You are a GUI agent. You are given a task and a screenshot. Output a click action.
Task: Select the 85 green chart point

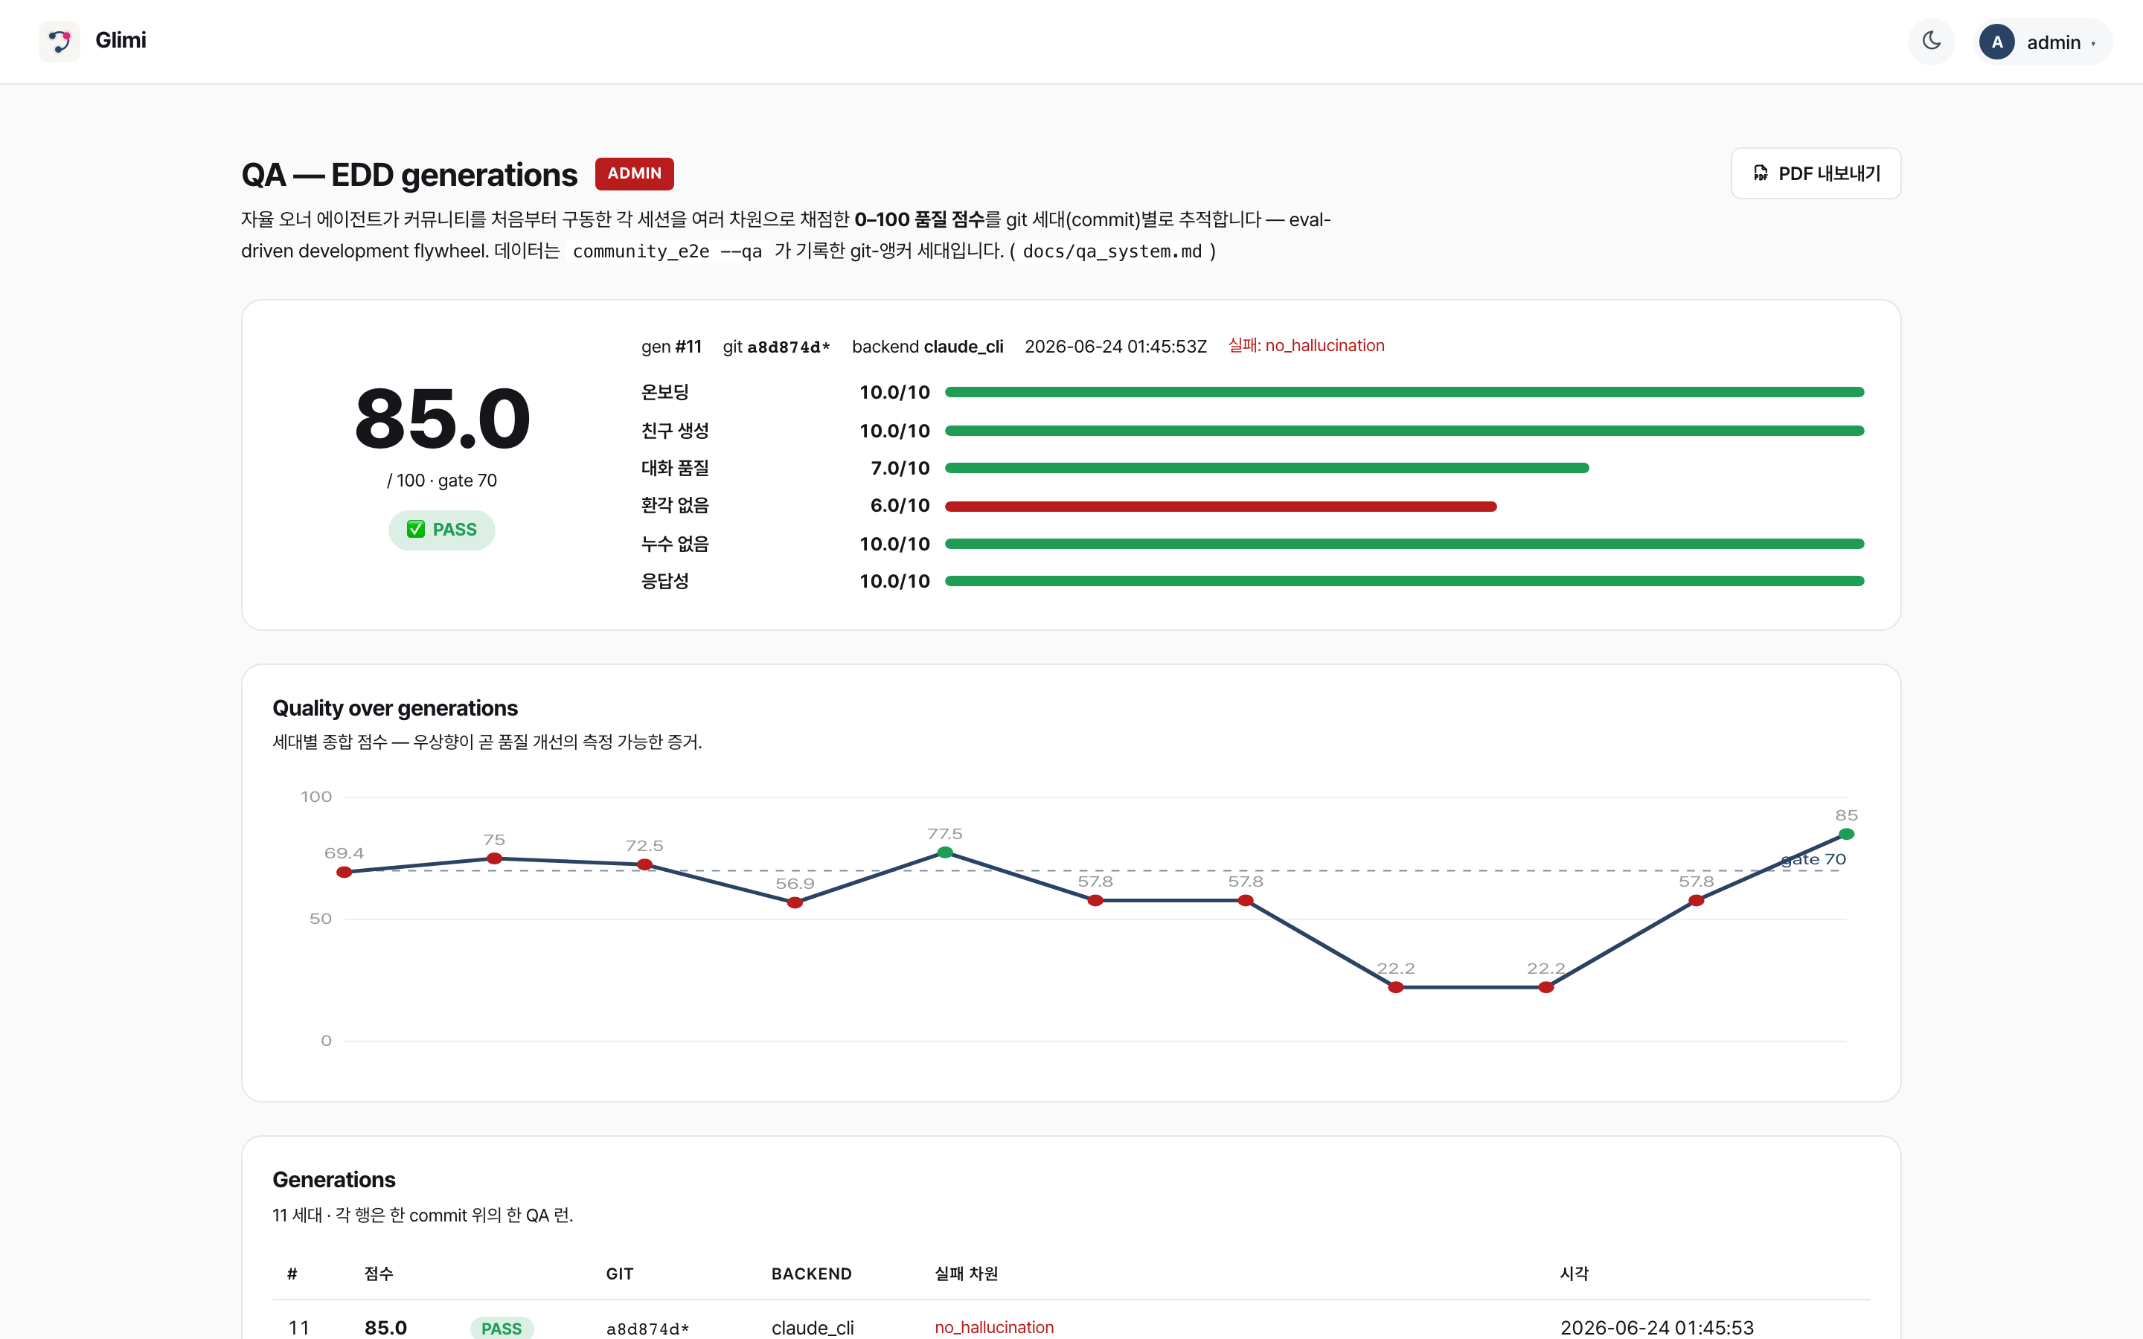coord(1846,834)
